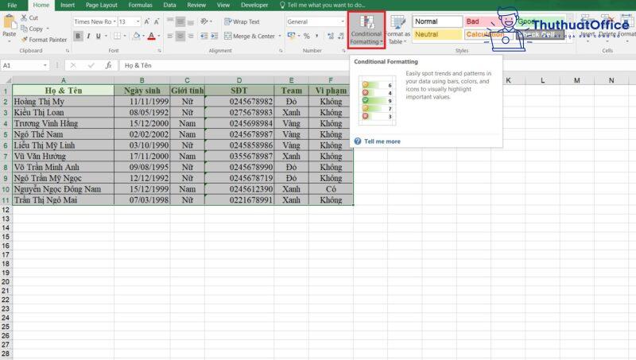Switch to the Review tab
The image size is (636, 360).
tap(196, 6)
